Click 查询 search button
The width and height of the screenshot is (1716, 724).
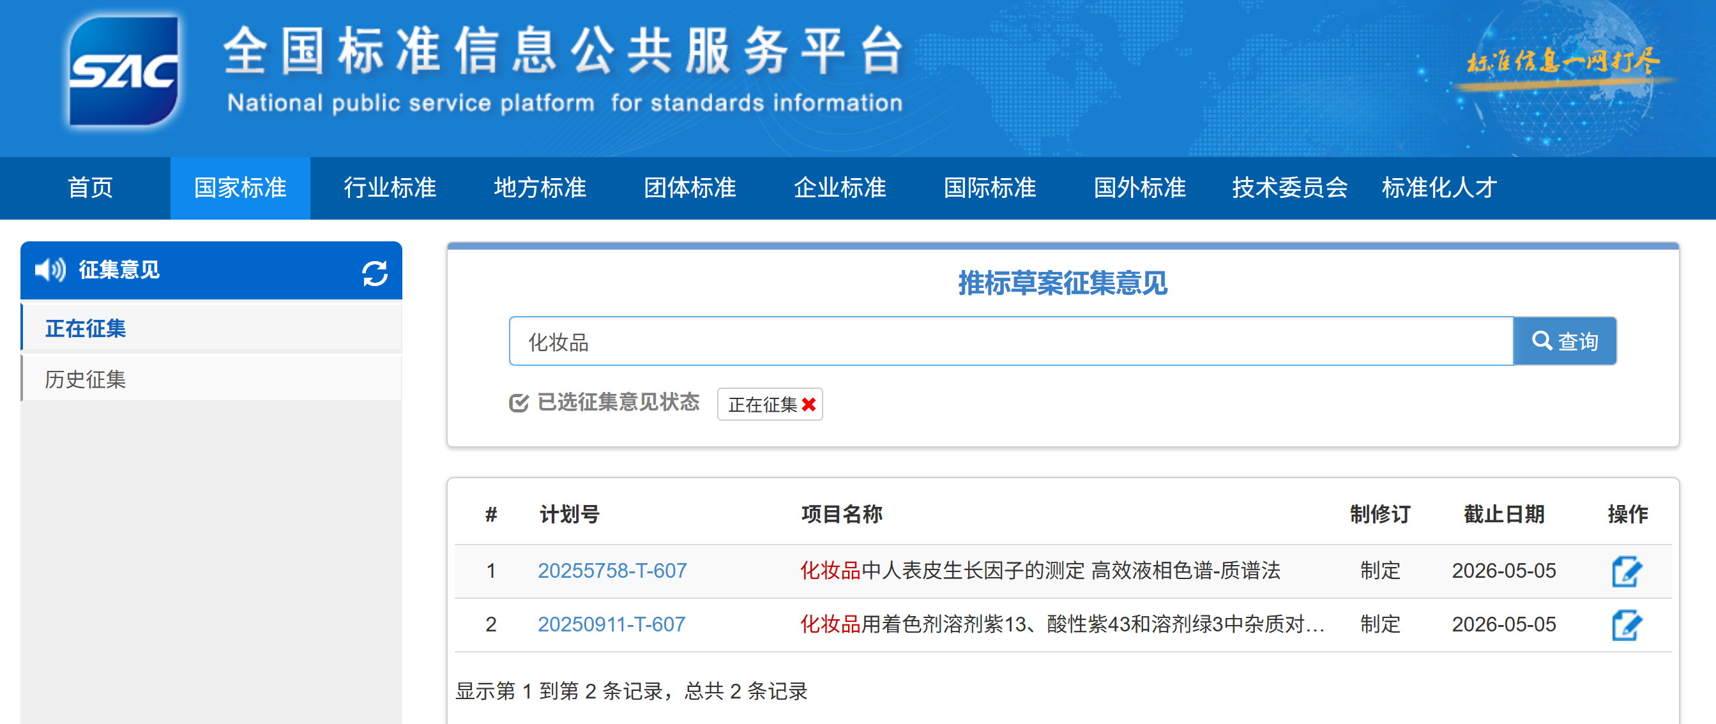pyautogui.click(x=1564, y=342)
